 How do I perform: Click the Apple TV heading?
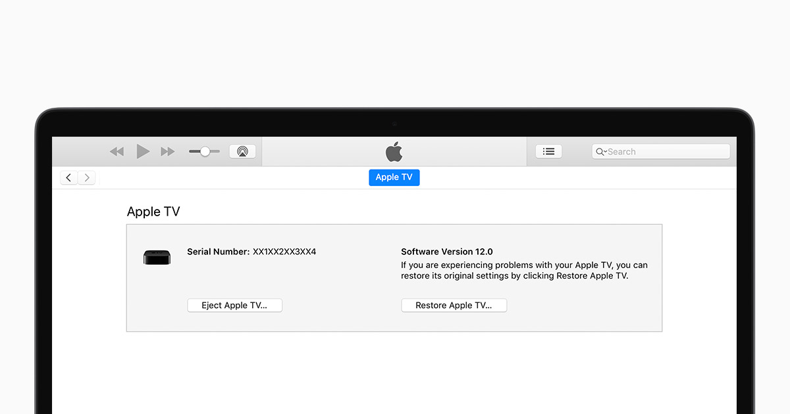pyautogui.click(x=153, y=212)
